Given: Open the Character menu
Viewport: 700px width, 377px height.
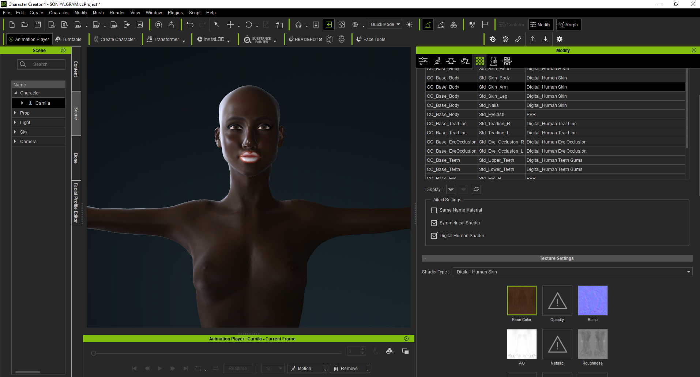Looking at the screenshot, I should coord(59,12).
